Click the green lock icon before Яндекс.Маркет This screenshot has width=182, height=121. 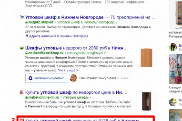pos(27,22)
